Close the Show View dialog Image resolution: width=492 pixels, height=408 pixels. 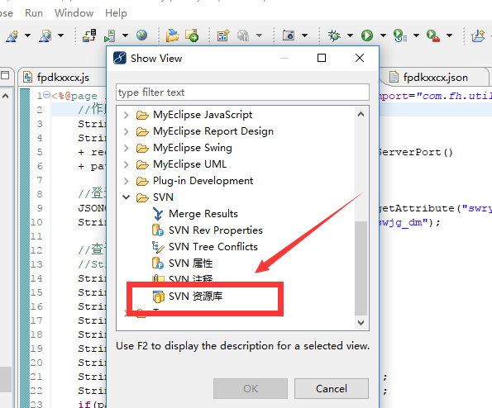[360, 58]
